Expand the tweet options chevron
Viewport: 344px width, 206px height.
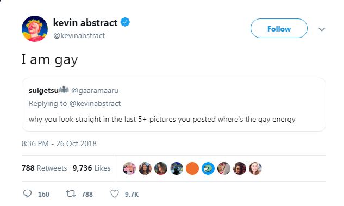pos(322,29)
